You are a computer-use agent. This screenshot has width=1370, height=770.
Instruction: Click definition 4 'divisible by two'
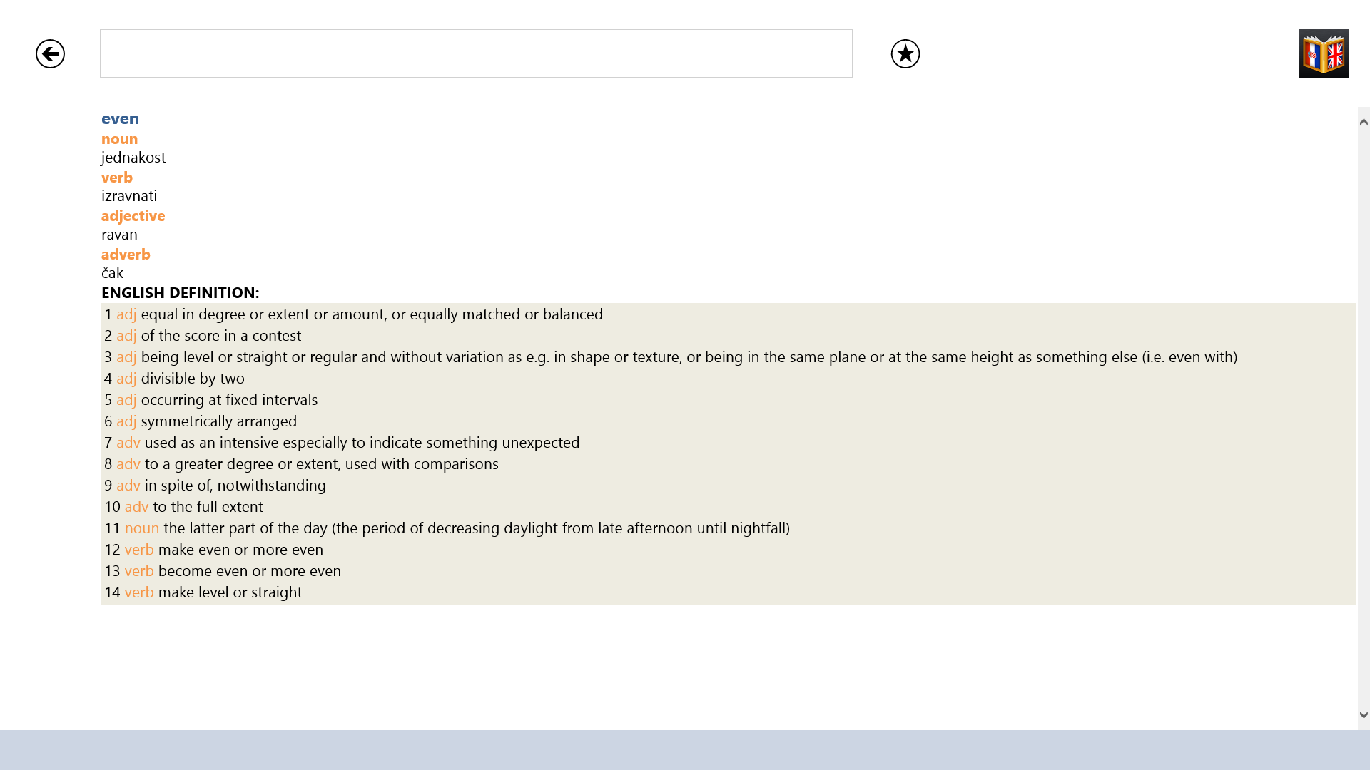192,378
